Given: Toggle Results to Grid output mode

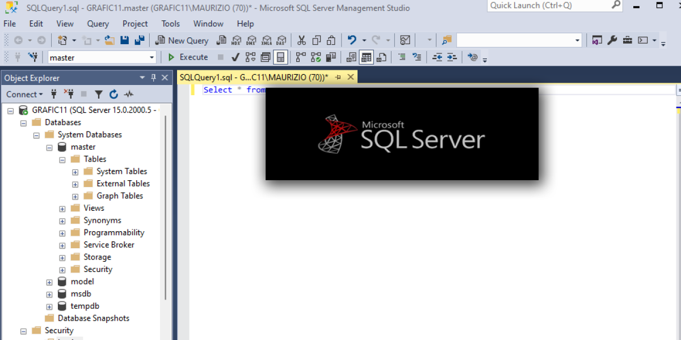Looking at the screenshot, I should [366, 57].
